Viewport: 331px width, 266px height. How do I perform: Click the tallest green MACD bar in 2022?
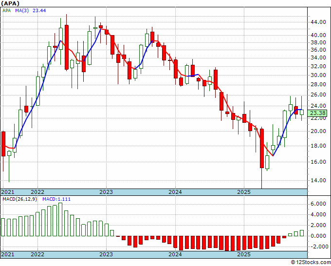point(60,220)
